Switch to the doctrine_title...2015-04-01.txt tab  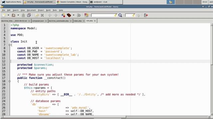coord(14,21)
